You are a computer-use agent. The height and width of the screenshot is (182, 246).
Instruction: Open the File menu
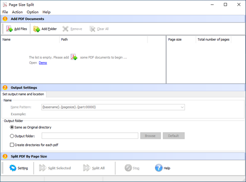5,12
